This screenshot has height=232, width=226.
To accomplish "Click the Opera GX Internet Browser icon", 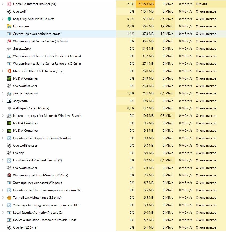I will pos(9,4).
